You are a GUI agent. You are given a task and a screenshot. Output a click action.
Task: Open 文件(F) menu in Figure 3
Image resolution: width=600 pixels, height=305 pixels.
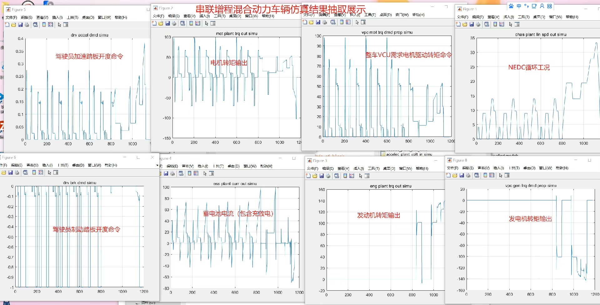point(312,168)
